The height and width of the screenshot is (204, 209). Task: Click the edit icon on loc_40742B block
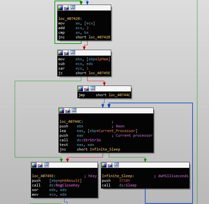67,8
